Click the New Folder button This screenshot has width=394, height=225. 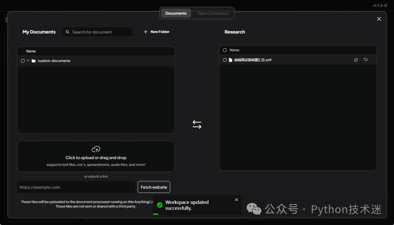156,32
